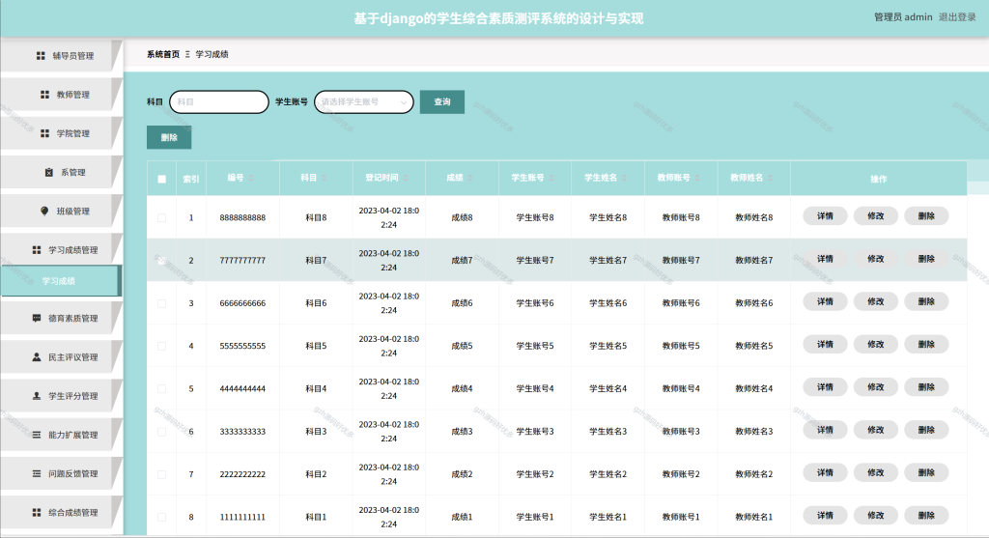
Task: Open 详情 for the 科目5 row
Action: click(825, 345)
